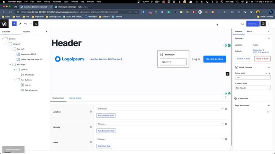The height and width of the screenshot is (154, 275).
Task: Change the Public visibility link
Action: click(255, 45)
